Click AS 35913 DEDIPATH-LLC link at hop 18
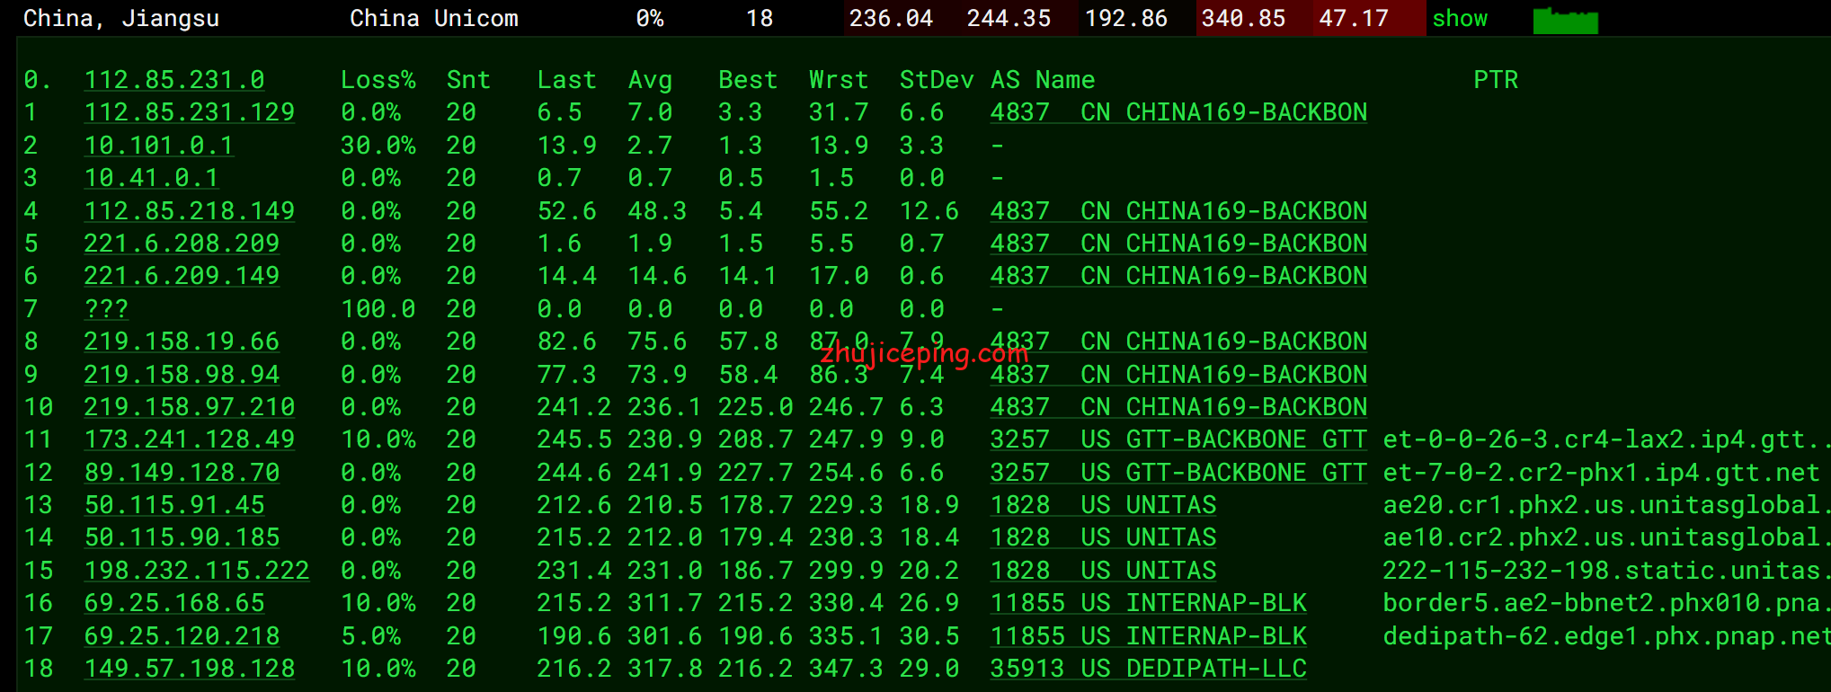The width and height of the screenshot is (1831, 692). coord(1149,669)
